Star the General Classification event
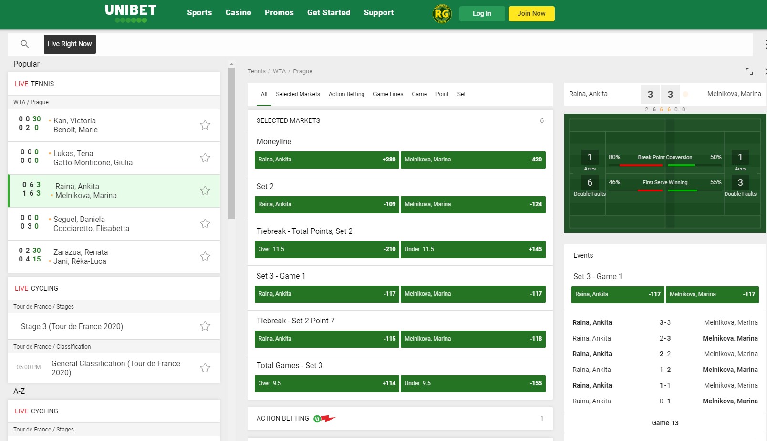 click(x=205, y=368)
